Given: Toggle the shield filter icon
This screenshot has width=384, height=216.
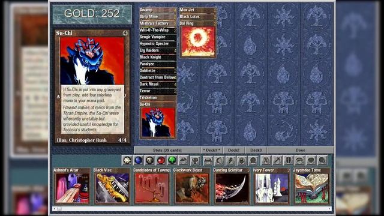Looking at the screenshot, I should coord(288,161).
